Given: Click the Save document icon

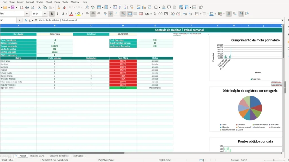Looking at the screenshot, I should pyautogui.click(x=12, y=7).
